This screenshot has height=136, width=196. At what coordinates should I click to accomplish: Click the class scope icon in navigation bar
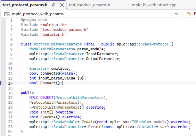tap(189, 14)
